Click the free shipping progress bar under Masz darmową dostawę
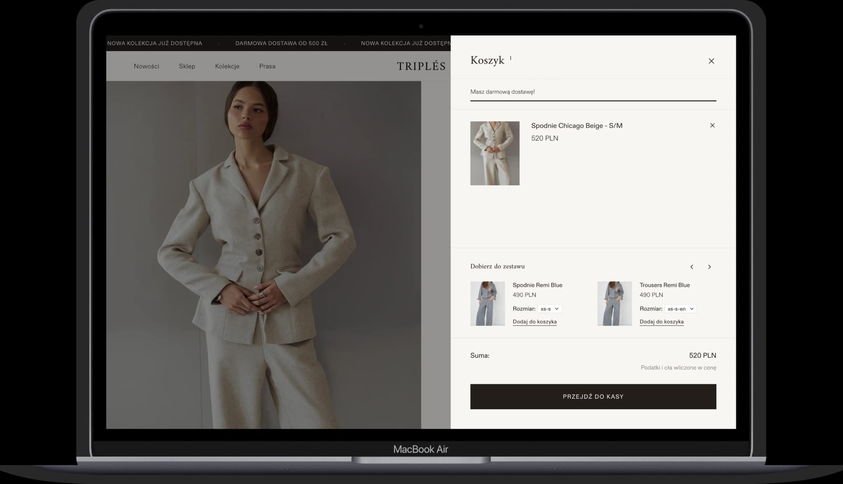This screenshot has height=484, width=843. coord(593,100)
